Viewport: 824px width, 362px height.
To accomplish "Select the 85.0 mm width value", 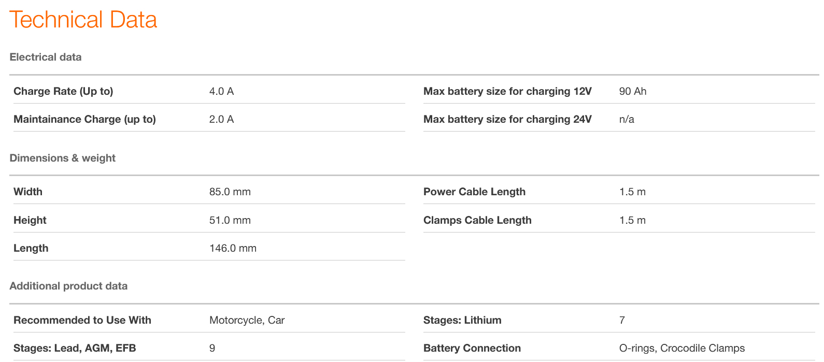I will 230,192.
